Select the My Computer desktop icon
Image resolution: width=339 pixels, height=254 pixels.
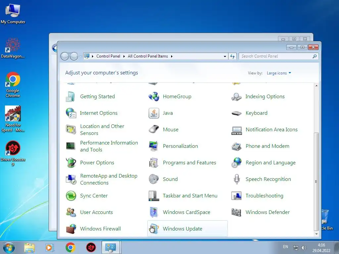(13, 13)
